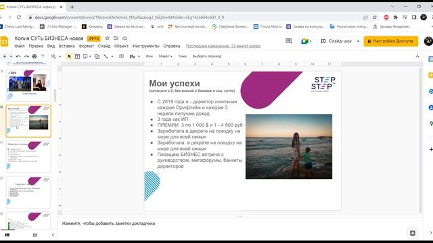
Task: Add a new slide with plus icon
Action: coord(5,56)
